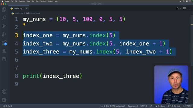Screen dimensions: 193x108
Task: Open the Edit menu
Action: coord(16,1)
